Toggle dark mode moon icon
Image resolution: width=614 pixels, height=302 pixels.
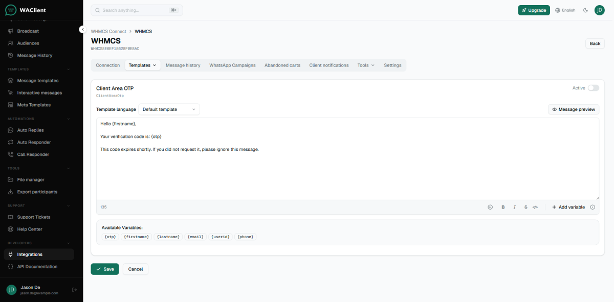(585, 10)
